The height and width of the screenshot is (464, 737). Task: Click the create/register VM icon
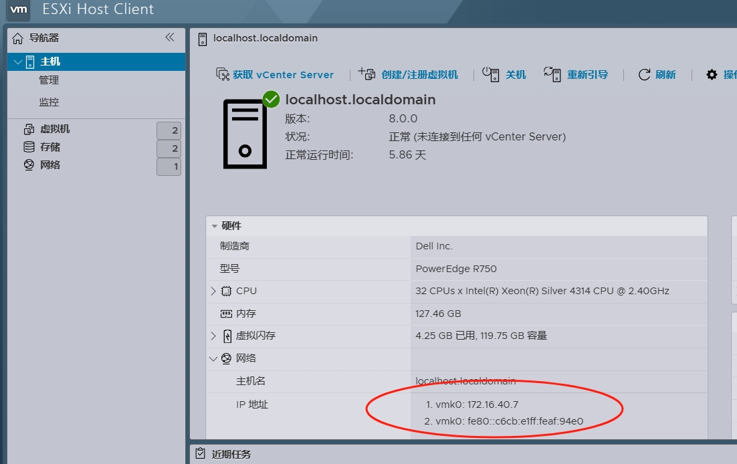366,74
